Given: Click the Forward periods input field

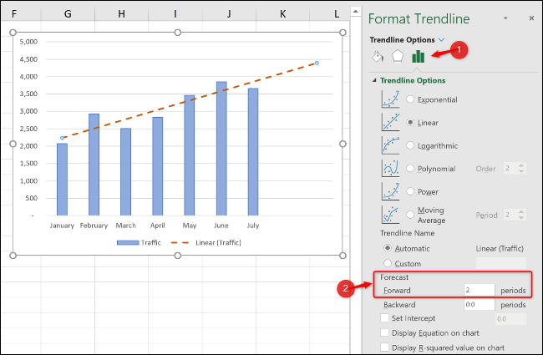Looking at the screenshot, I should coord(480,290).
